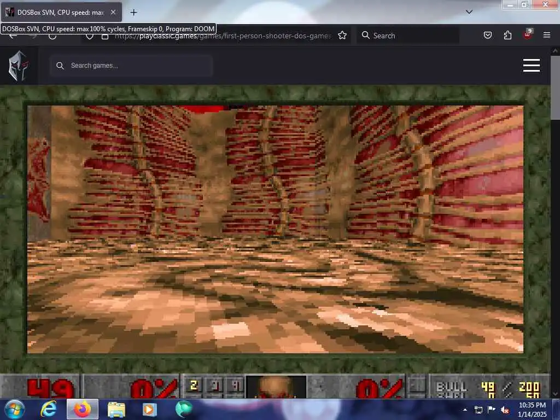560x420 pixels.
Task: Click the scrollbar down arrow
Action: [555, 394]
